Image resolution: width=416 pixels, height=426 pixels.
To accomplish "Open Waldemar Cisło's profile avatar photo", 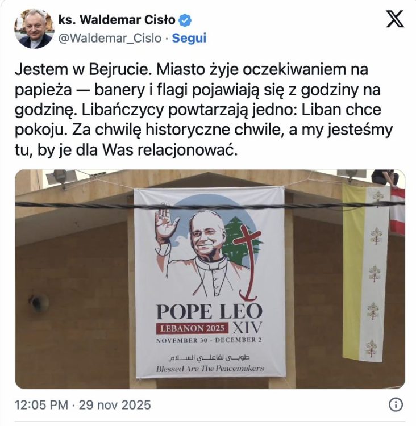I will point(34,29).
